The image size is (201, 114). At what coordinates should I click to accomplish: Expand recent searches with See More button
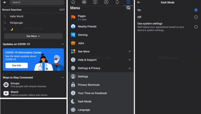33,36
